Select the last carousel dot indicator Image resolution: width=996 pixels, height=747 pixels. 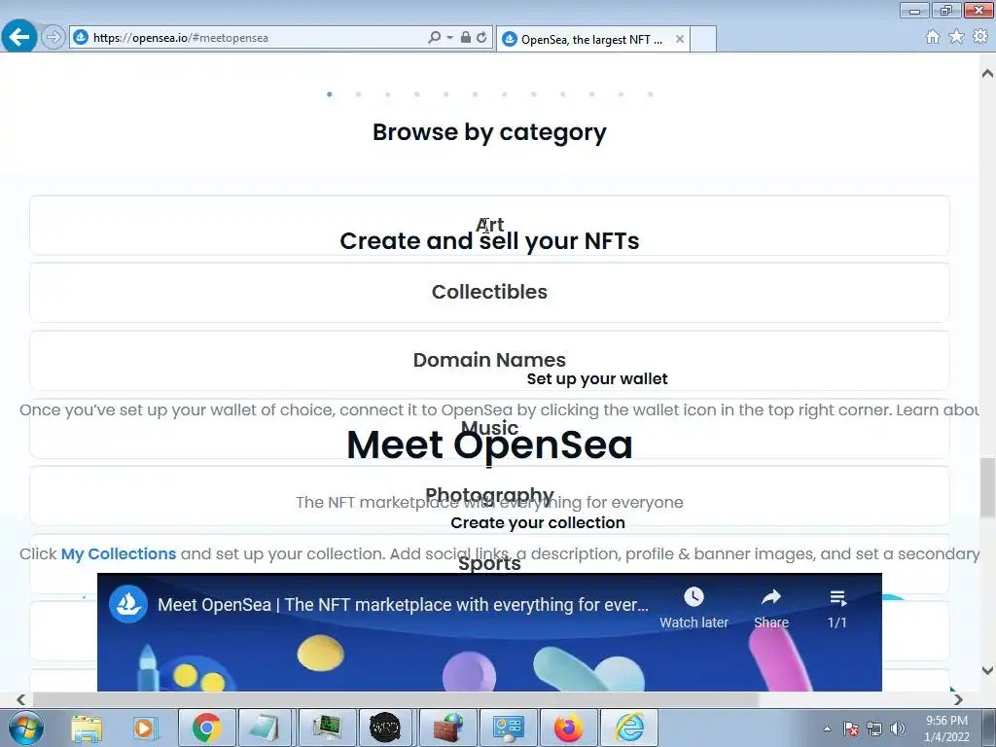651,94
